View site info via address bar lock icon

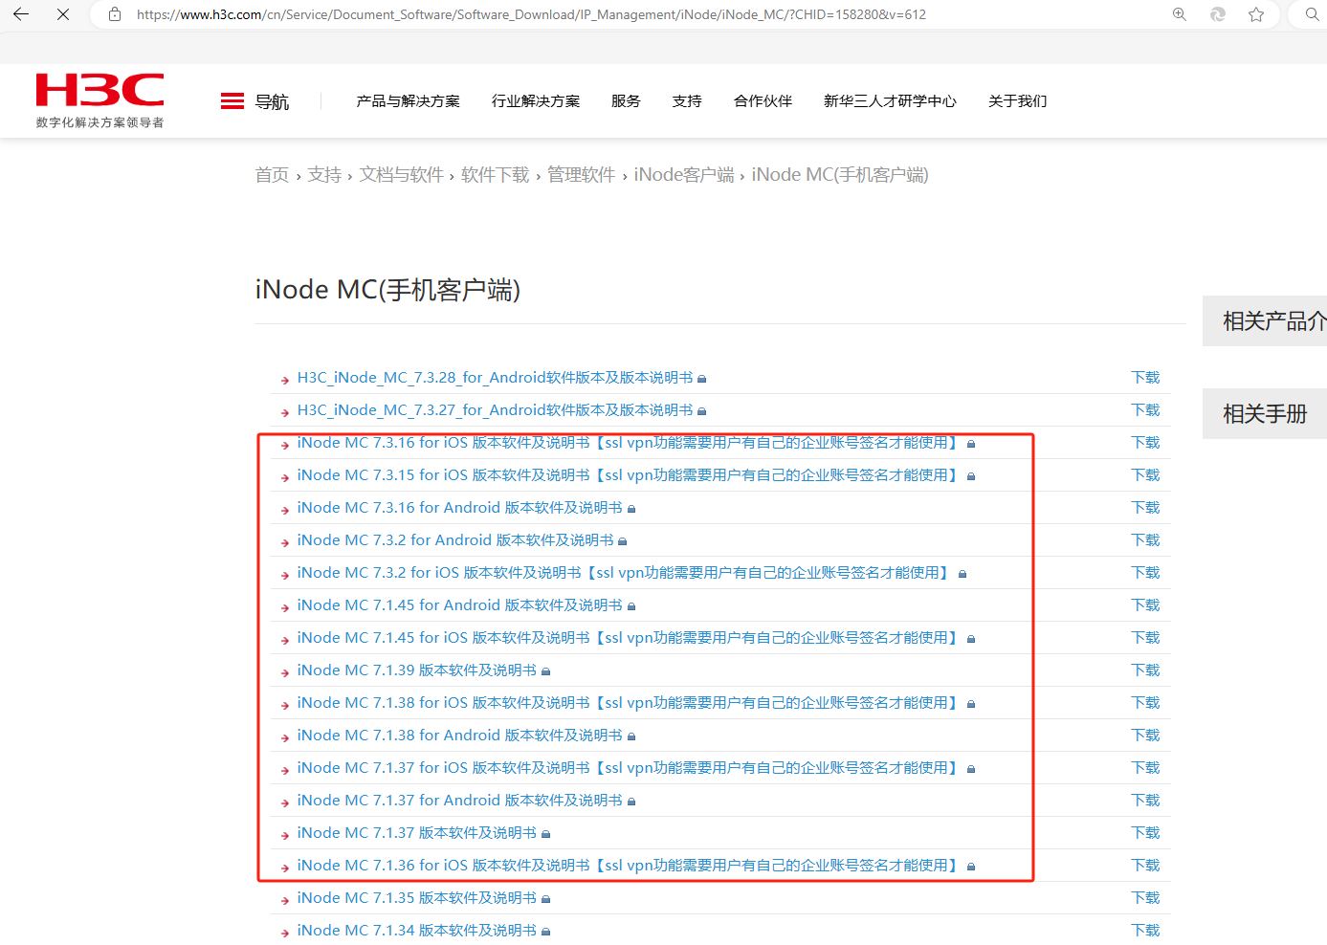point(115,14)
